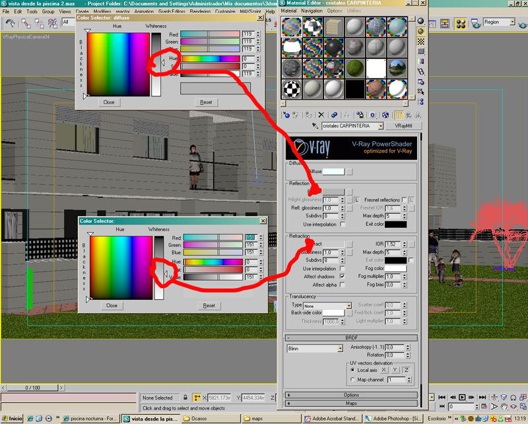The image size is (528, 424).
Task: Click the Sample UV Tiling icon
Action: pyautogui.click(x=421, y=52)
